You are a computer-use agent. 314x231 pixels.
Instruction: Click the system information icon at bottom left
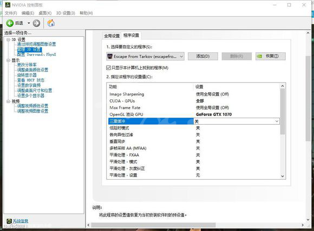(x=9, y=221)
